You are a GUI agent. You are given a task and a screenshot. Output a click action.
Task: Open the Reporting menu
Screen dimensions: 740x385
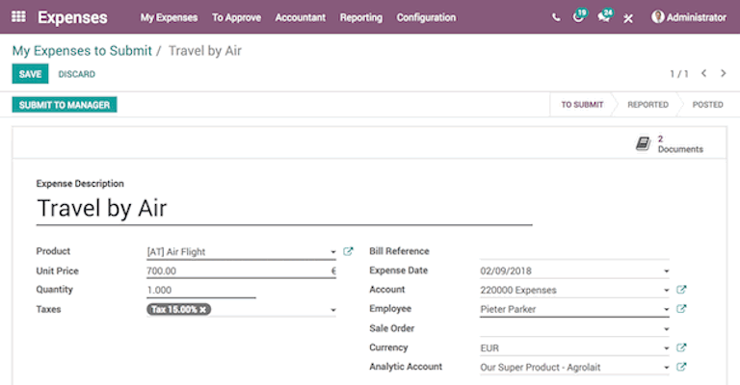pos(361,17)
